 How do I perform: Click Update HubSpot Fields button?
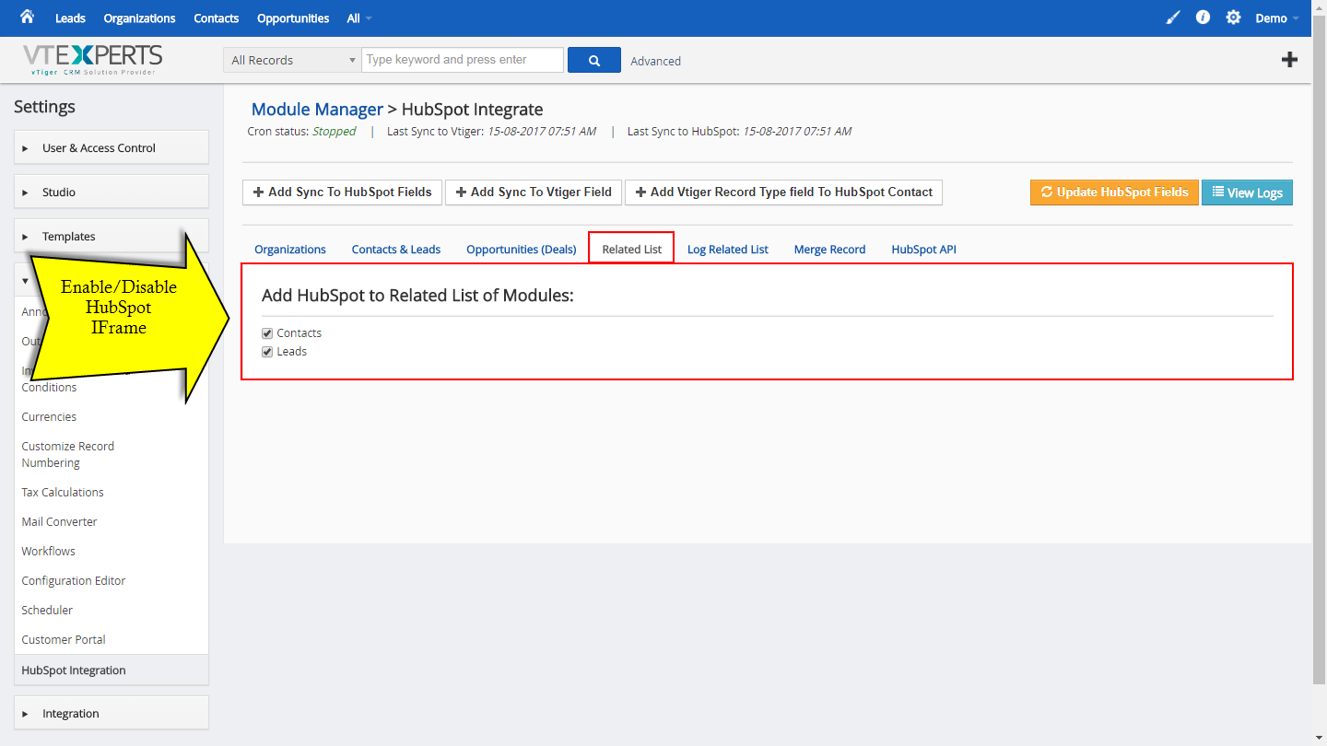click(x=1114, y=192)
